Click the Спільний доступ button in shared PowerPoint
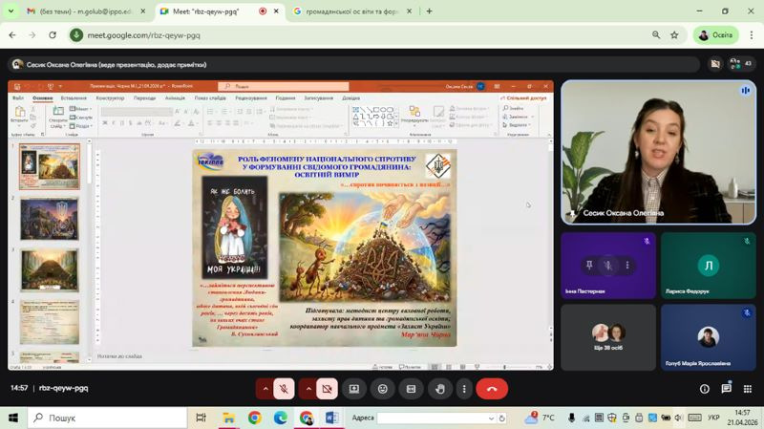The width and height of the screenshot is (764, 429). [x=523, y=98]
